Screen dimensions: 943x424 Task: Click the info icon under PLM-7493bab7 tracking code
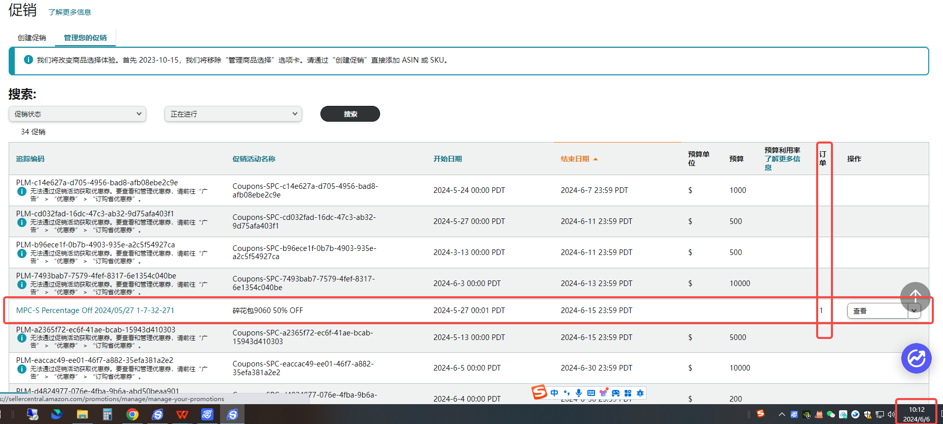click(x=22, y=285)
